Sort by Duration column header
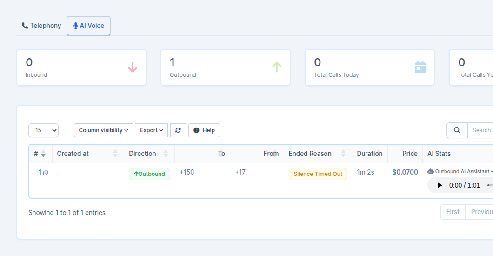493x256 pixels. tap(370, 154)
